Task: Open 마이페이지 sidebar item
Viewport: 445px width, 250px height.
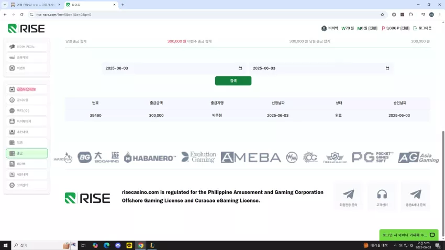Action: [x=27, y=121]
